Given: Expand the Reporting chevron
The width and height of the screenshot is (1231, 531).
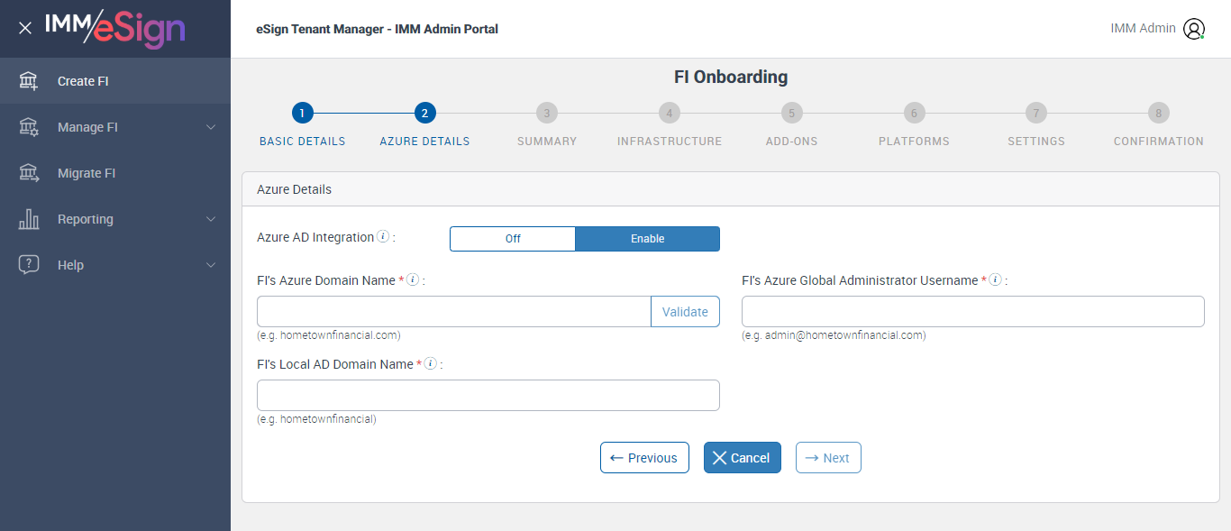Looking at the screenshot, I should 211,219.
